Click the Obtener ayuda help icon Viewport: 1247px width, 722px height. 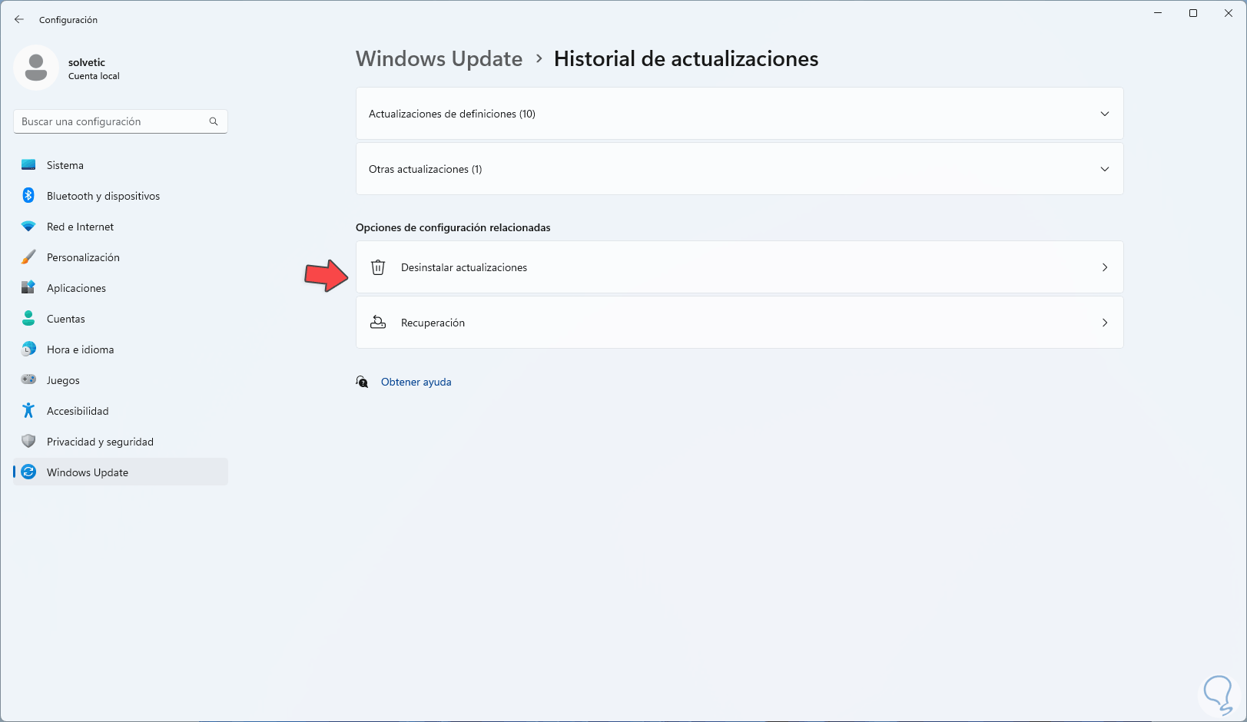(363, 382)
